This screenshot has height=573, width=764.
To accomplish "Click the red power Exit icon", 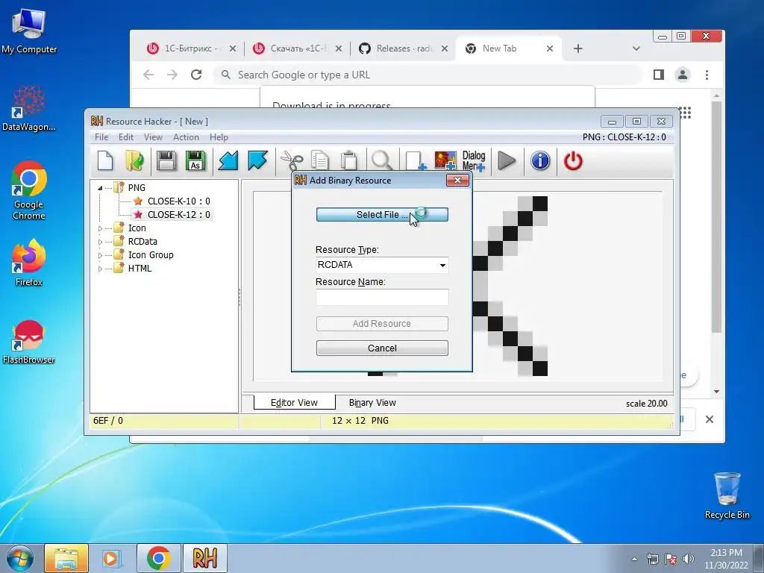I will (573, 161).
